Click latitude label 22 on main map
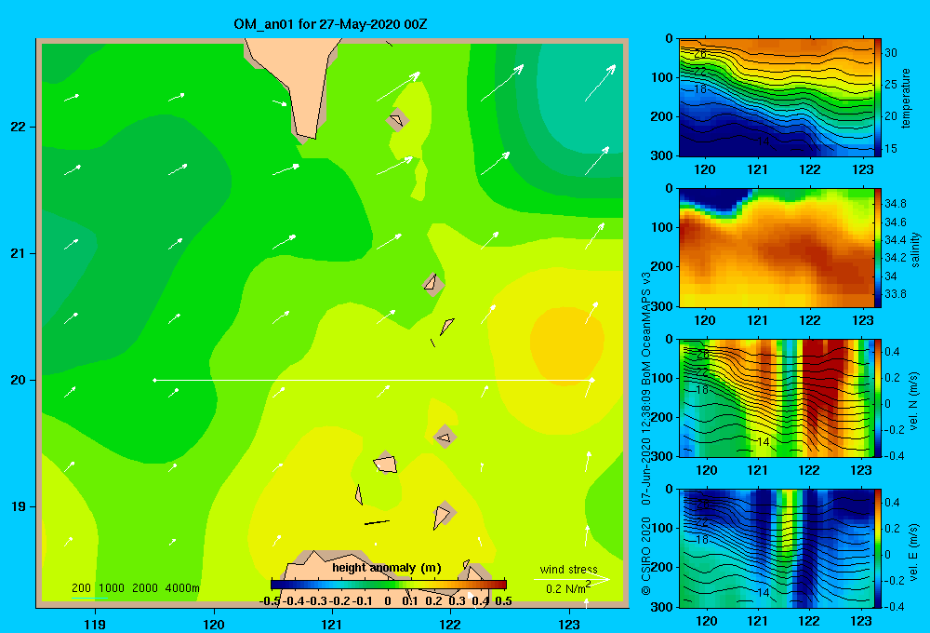 point(19,127)
